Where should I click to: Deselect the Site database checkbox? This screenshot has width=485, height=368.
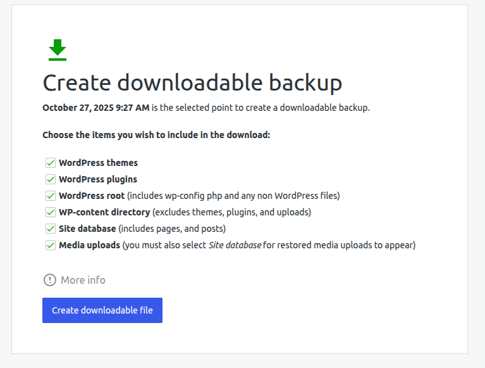click(x=51, y=229)
